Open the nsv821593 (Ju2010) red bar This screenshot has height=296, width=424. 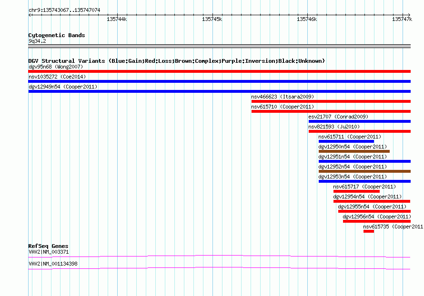(x=360, y=131)
